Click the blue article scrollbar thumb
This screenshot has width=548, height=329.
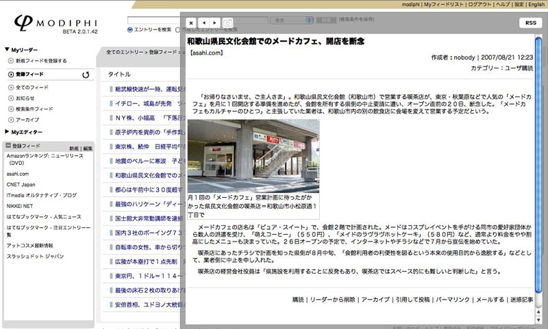538,164
